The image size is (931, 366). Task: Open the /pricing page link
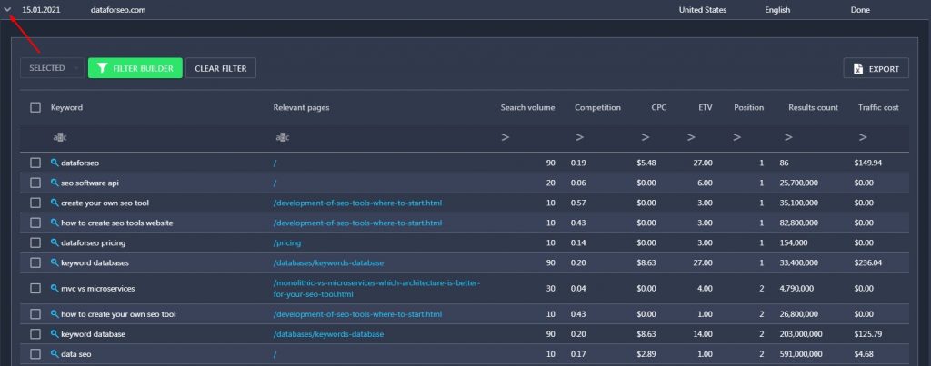point(287,243)
